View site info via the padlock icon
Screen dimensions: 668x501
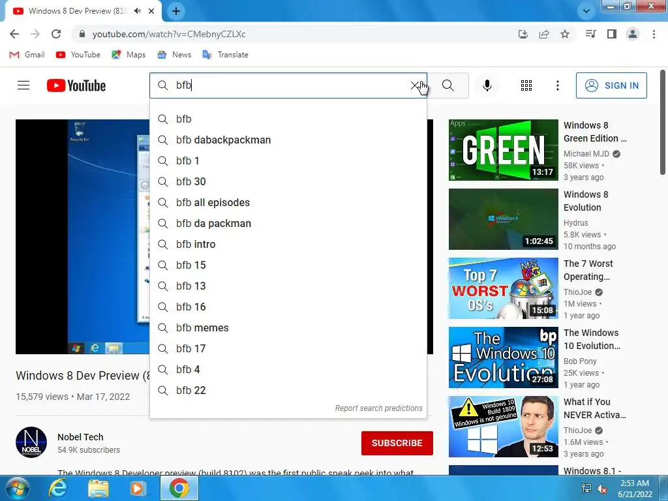82,34
